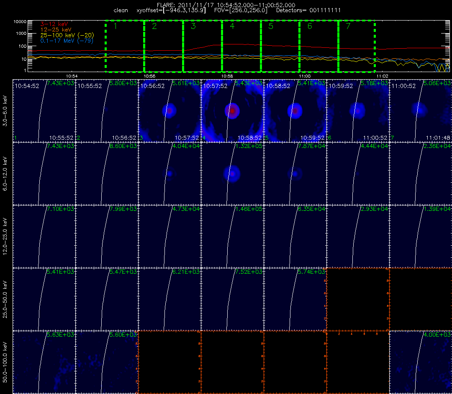Viewport: 452px width, 394px height.
Task: Click the '2.36E+04' count value
Action: click(x=437, y=146)
